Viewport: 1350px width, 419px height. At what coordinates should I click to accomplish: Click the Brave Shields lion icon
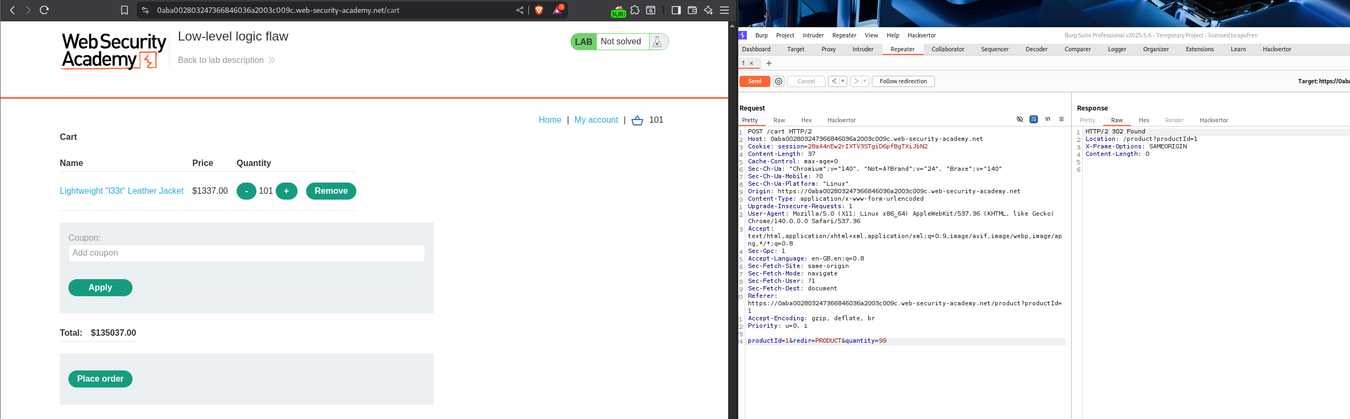click(x=539, y=10)
